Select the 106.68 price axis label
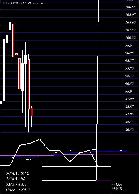139x194 pixels. tap(130, 7)
